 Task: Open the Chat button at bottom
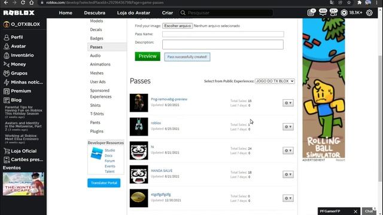(369, 211)
